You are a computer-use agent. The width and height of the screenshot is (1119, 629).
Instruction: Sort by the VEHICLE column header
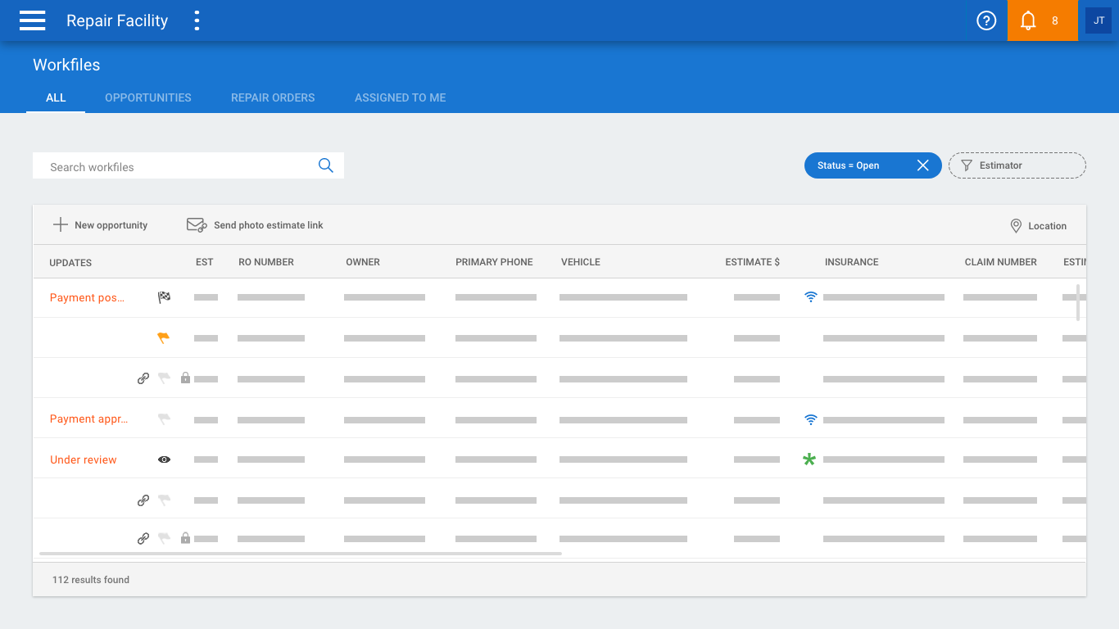(x=581, y=262)
